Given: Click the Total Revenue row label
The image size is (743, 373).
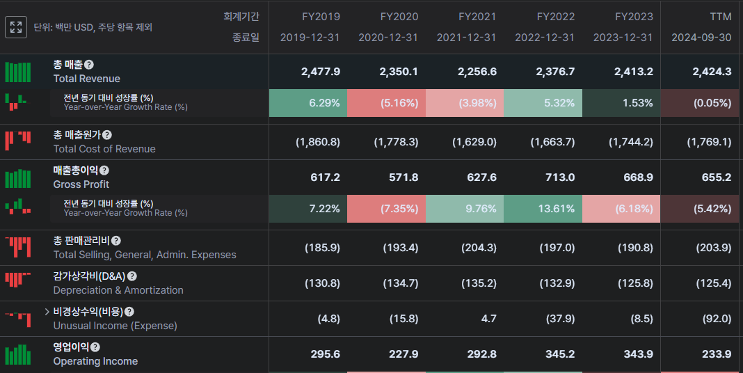Looking at the screenshot, I should 86,79.
